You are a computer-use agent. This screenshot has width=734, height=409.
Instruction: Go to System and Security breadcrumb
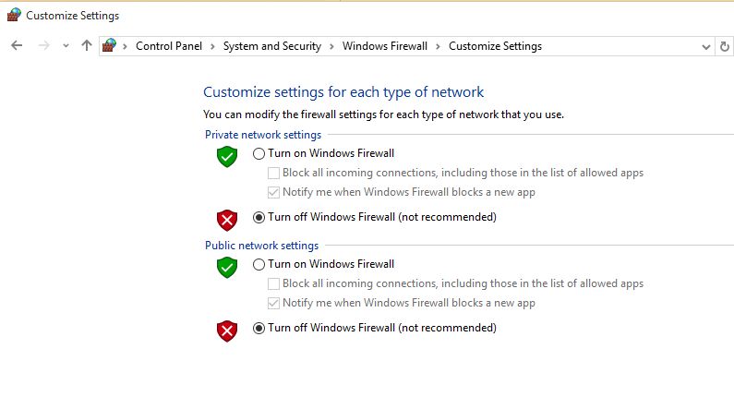(x=271, y=46)
